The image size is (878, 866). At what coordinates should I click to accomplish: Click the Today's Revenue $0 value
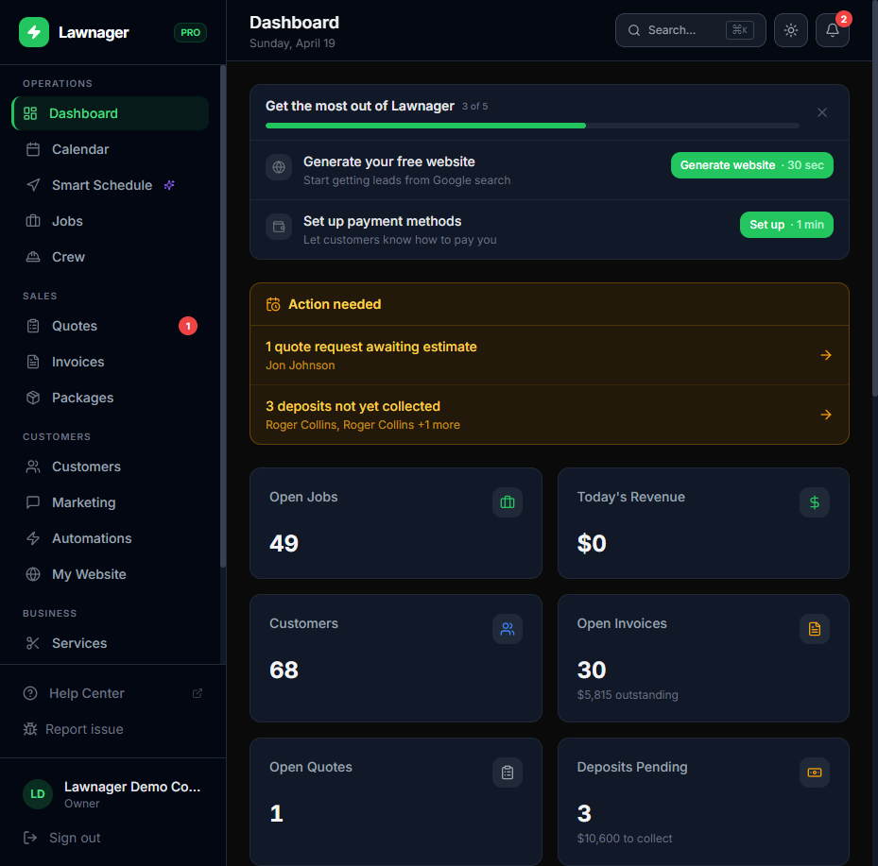(x=592, y=543)
